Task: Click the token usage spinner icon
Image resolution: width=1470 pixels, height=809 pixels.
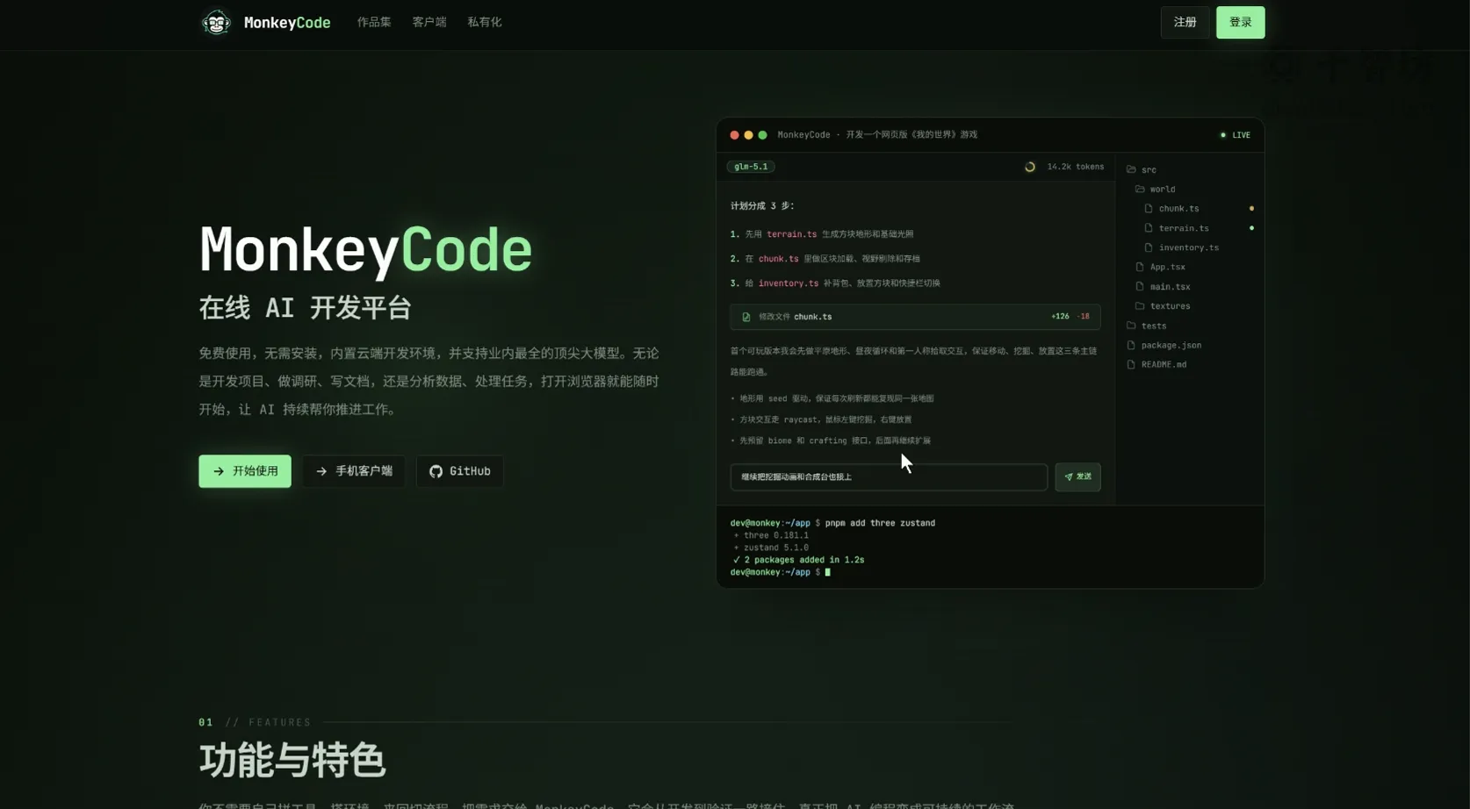Action: tap(1030, 167)
